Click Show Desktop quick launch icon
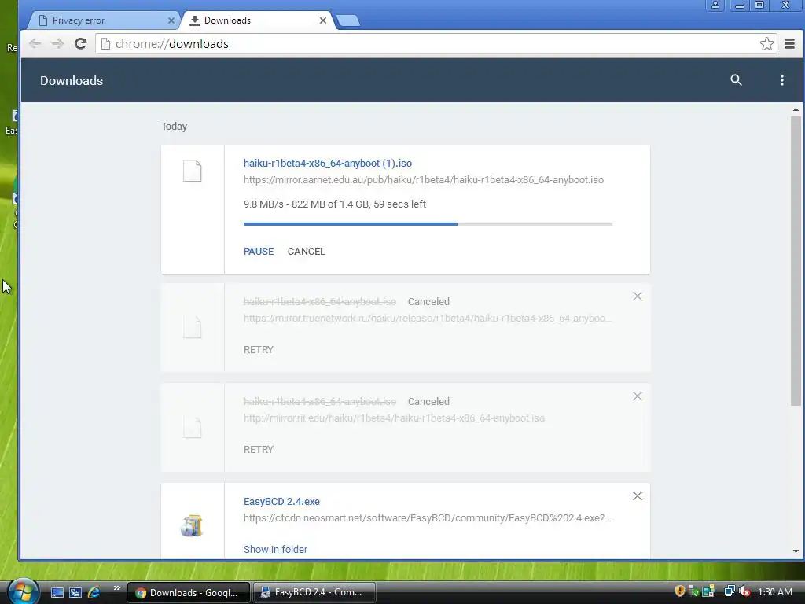Viewport: 805px width, 604px height. [57, 592]
